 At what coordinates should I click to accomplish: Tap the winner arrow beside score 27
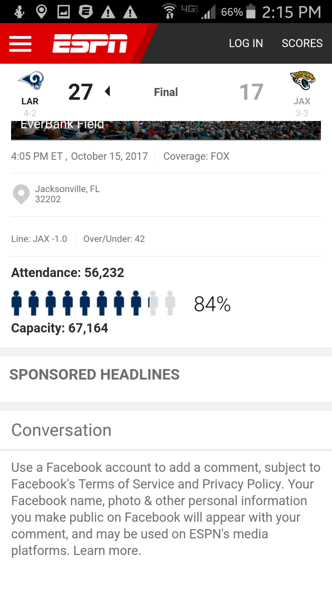[107, 91]
